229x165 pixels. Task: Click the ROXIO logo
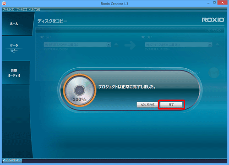[x=213, y=20]
